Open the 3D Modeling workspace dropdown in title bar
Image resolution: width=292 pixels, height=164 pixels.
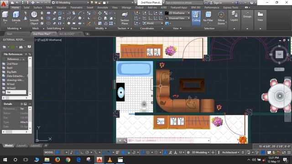click(70, 3)
